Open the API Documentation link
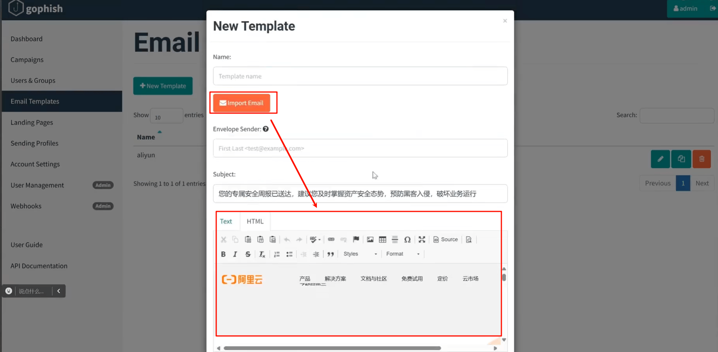The width and height of the screenshot is (718, 352). 39,266
